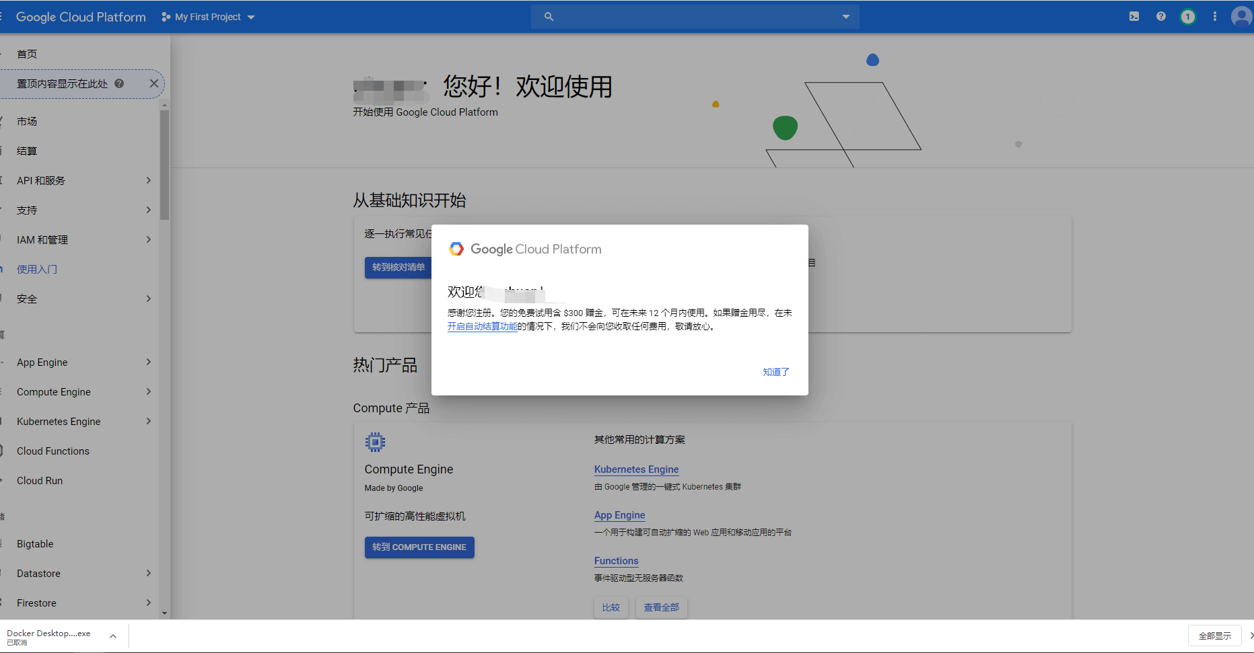
Task: Open the three-dot settings menu
Action: [x=1215, y=17]
